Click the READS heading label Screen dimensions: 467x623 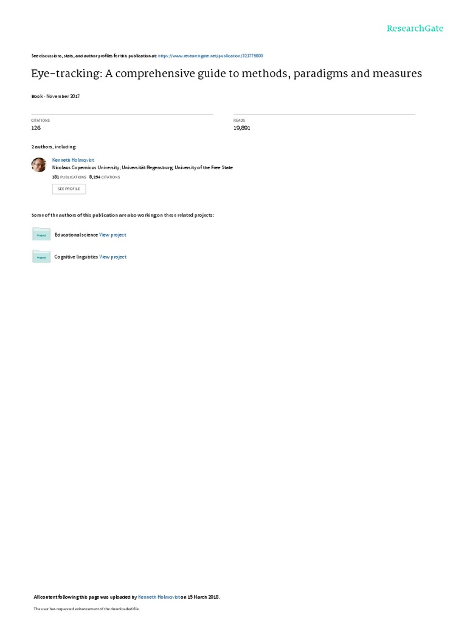(239, 120)
